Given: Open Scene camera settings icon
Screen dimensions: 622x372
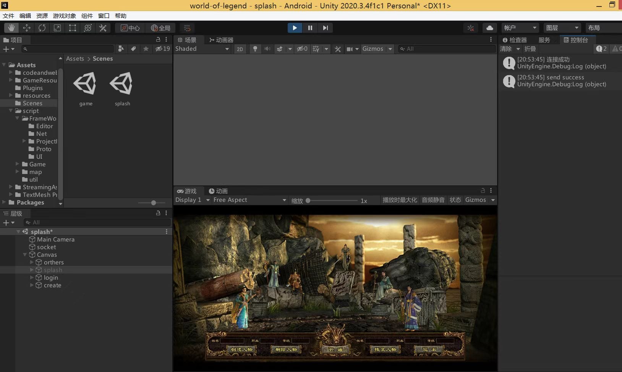Looking at the screenshot, I should 350,49.
